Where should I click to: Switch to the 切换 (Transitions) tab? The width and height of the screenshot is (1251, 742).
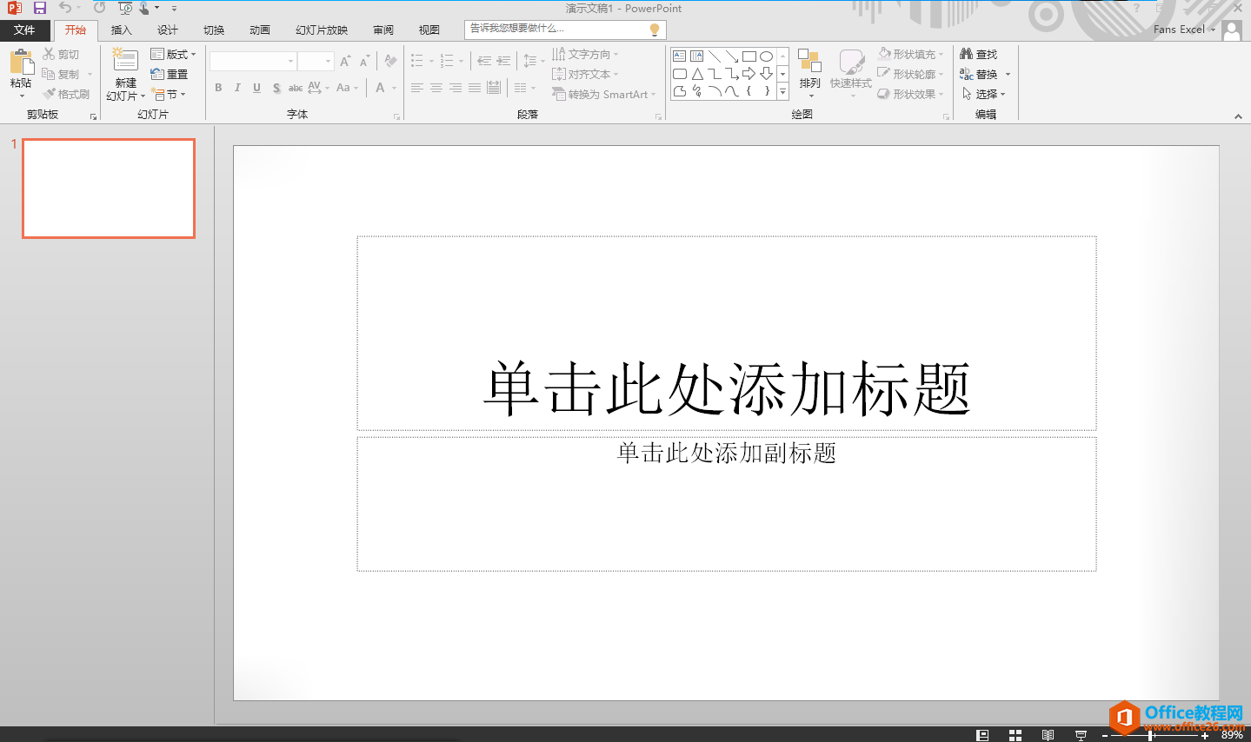coord(214,30)
